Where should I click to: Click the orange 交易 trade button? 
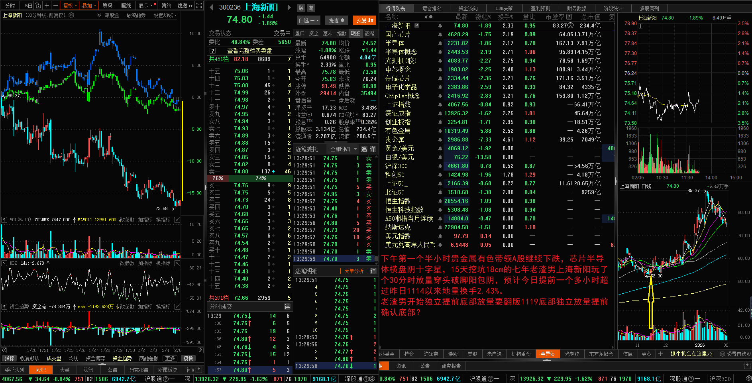coord(365,20)
